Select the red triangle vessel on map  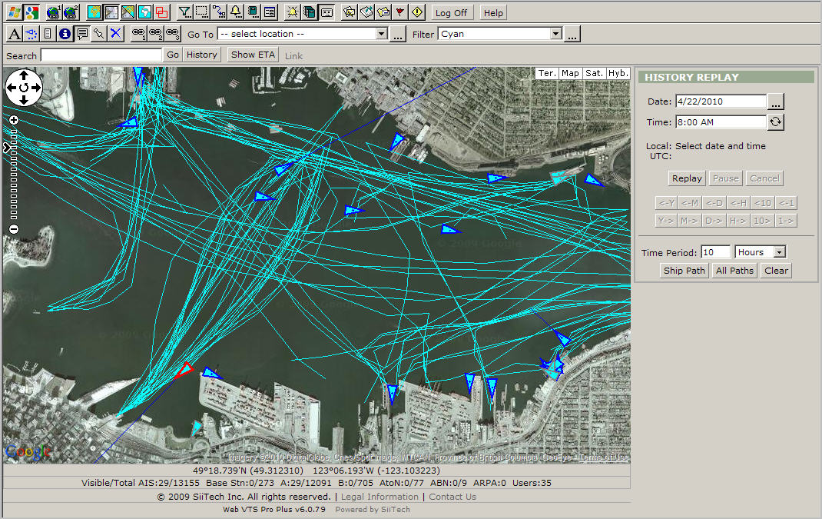point(184,370)
